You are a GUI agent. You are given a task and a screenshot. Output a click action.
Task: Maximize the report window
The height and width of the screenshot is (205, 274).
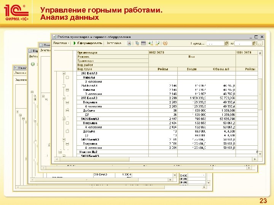click(256, 37)
